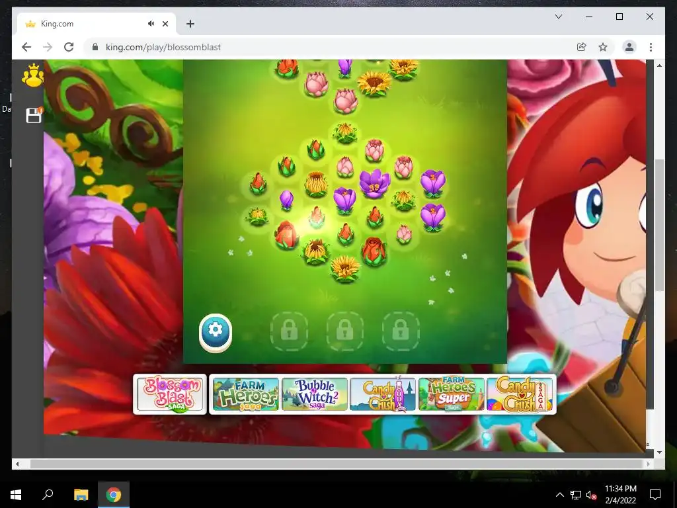677x508 pixels.
Task: Click the vertical page scrollbar thumb
Action: point(659,225)
